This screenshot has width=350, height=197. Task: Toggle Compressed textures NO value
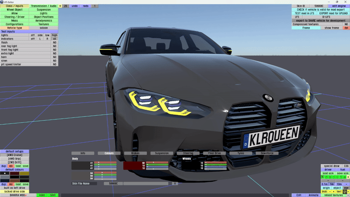[346, 24]
